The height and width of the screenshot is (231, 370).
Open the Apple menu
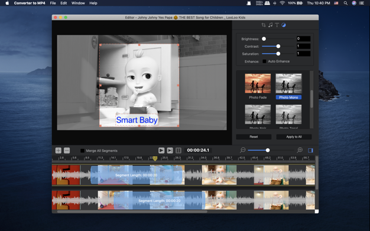pos(7,3)
